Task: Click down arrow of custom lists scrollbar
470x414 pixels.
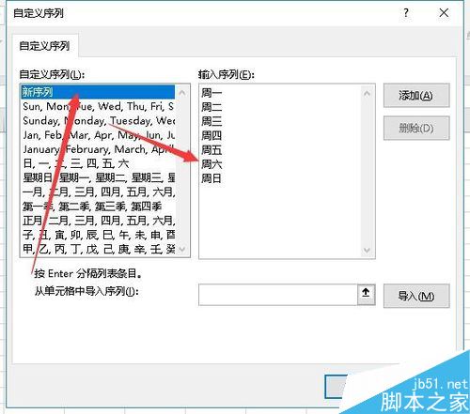Action: coord(182,250)
